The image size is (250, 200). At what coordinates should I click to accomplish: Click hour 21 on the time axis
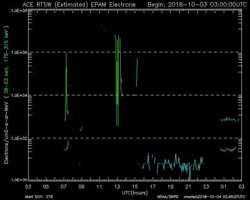(188, 187)
